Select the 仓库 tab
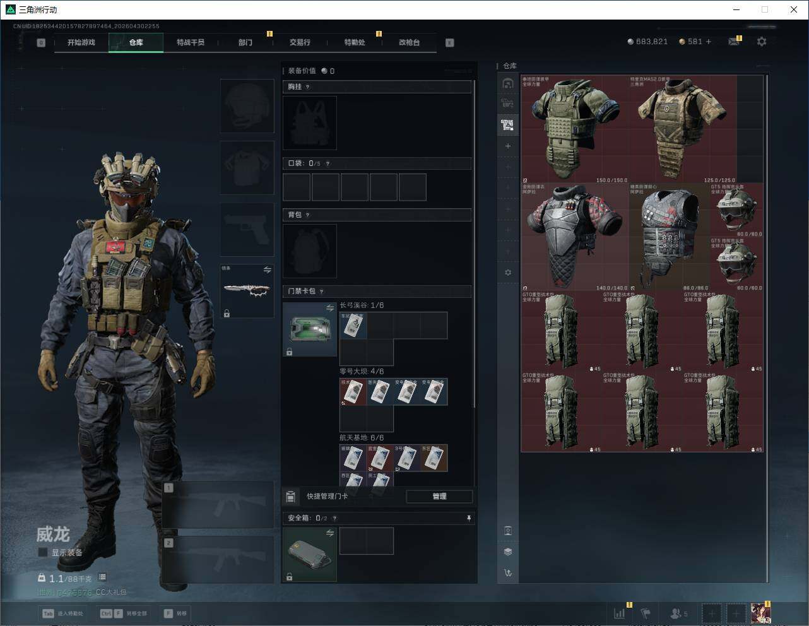The image size is (809, 626). tap(136, 42)
